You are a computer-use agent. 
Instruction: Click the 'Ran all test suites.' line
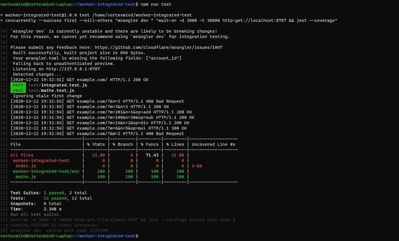point(36,214)
